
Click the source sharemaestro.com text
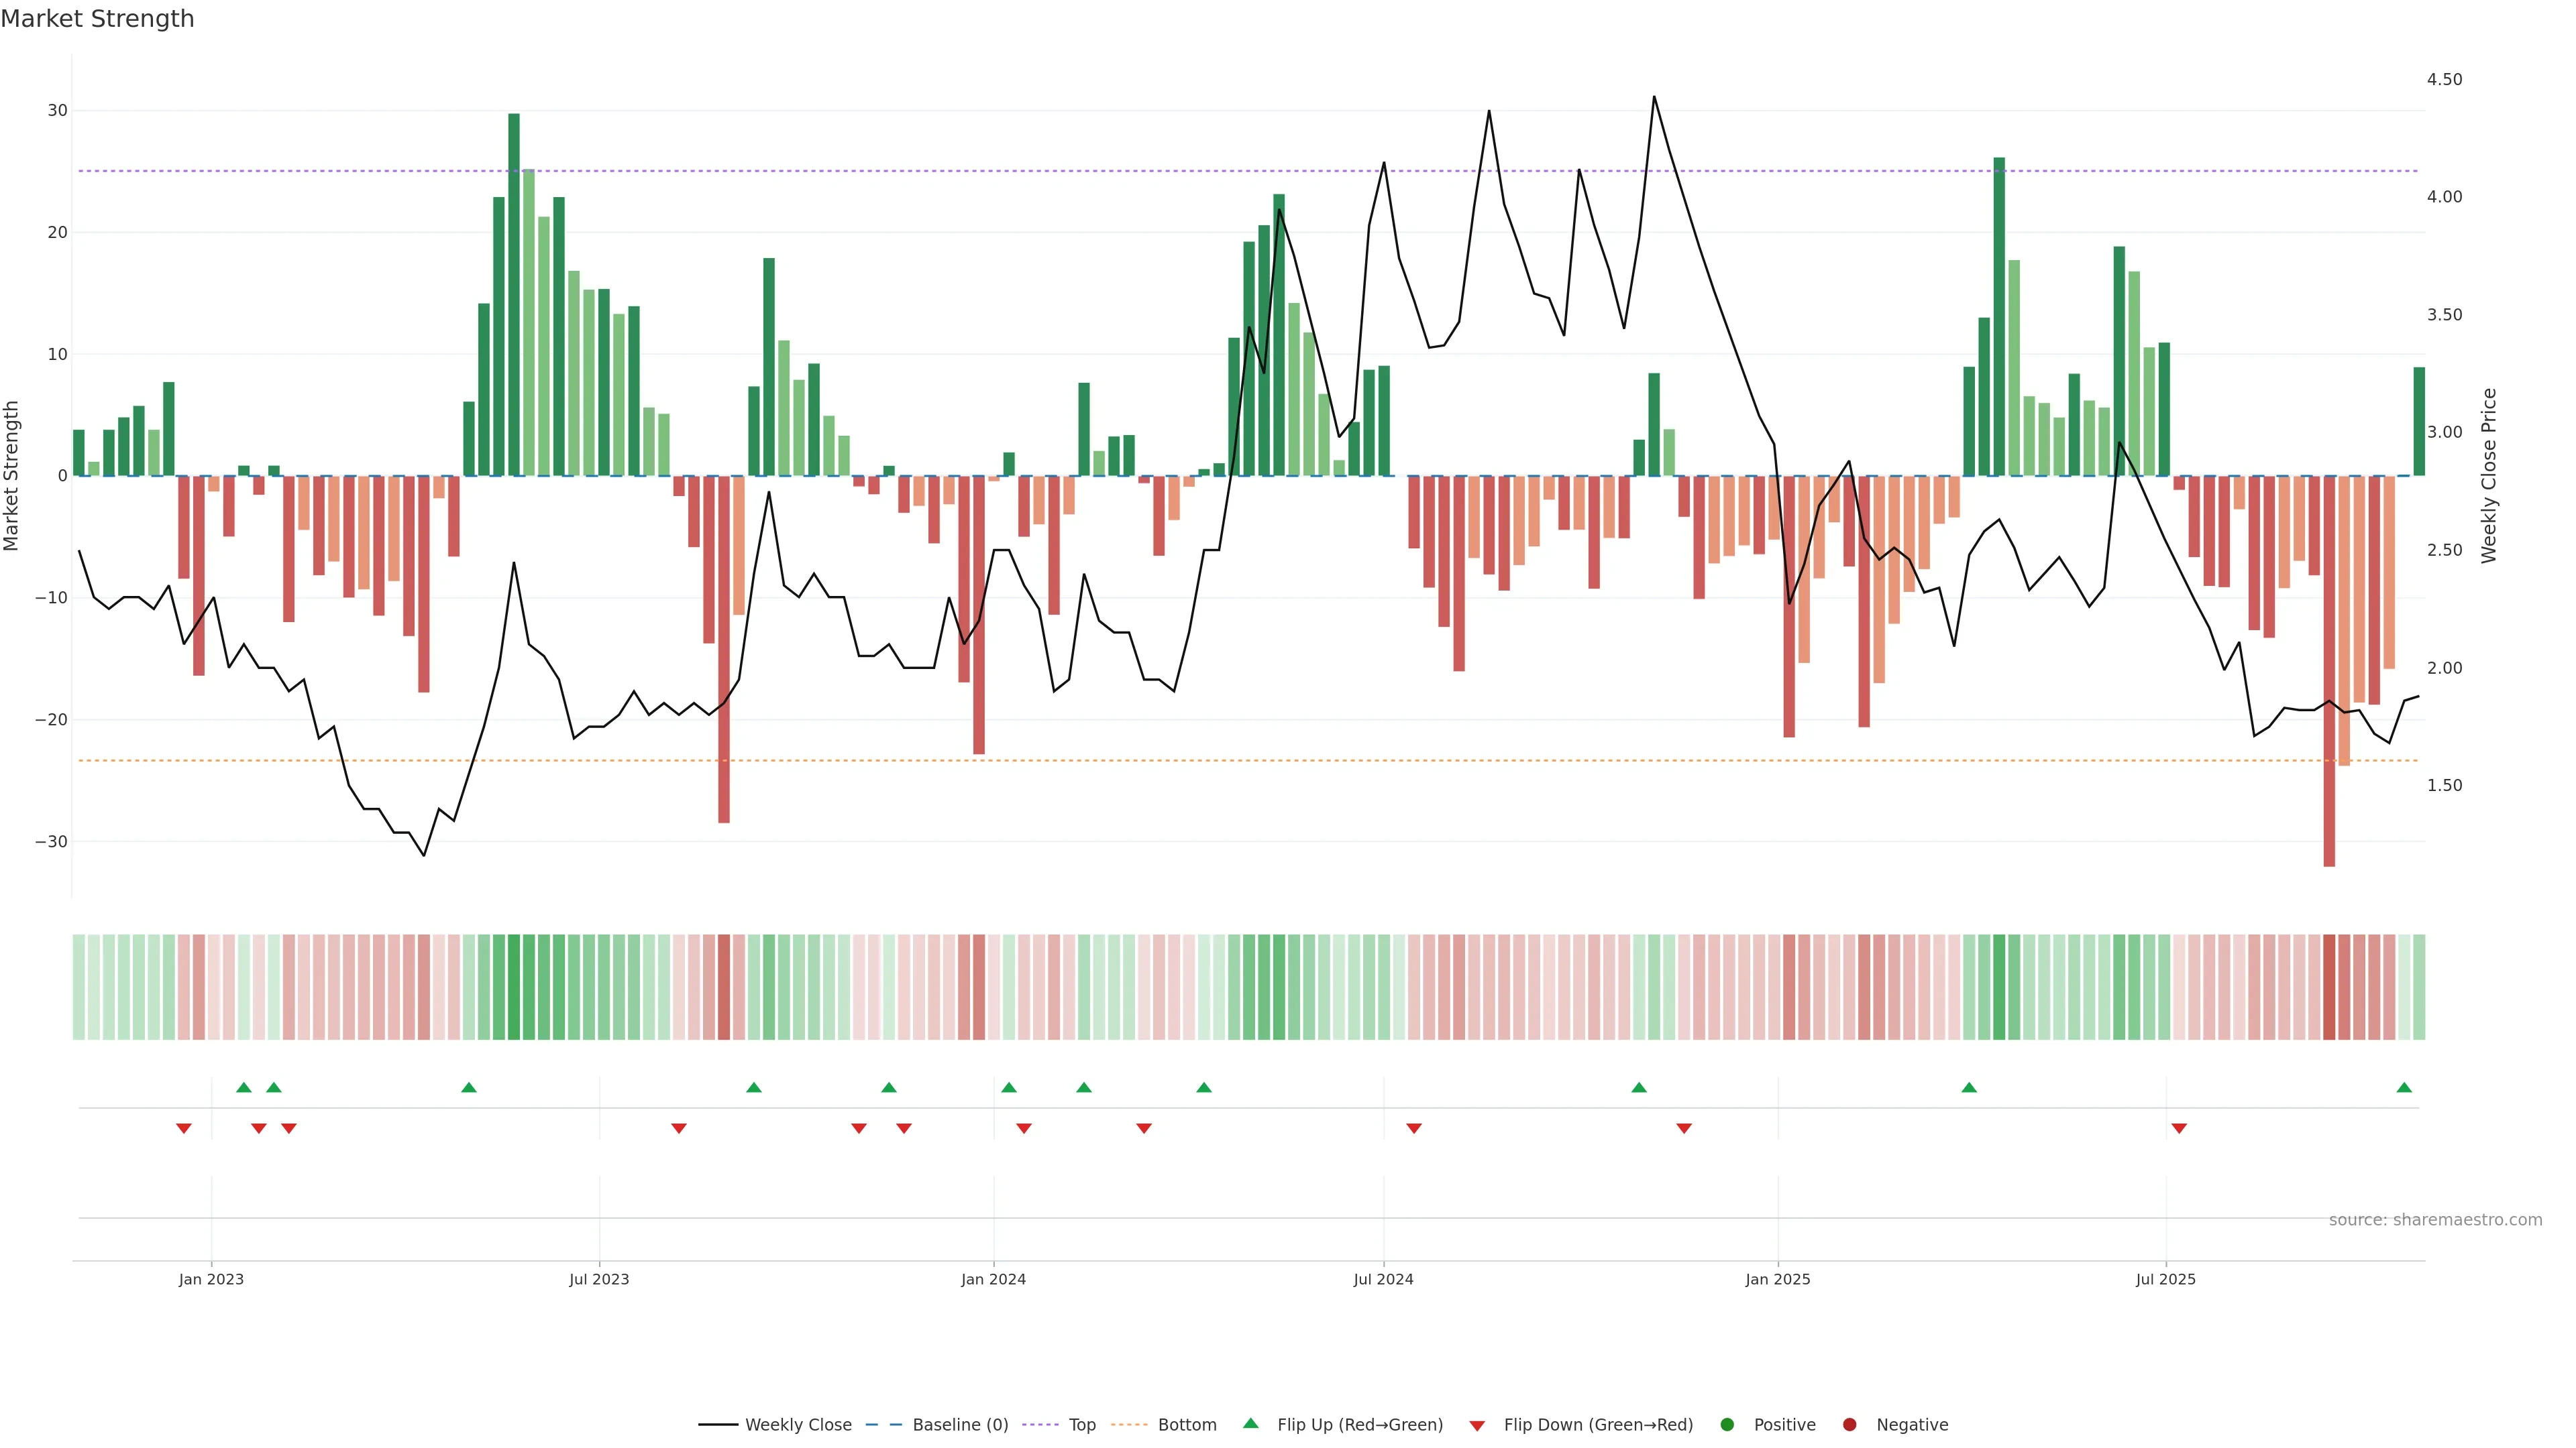coord(2435,1219)
